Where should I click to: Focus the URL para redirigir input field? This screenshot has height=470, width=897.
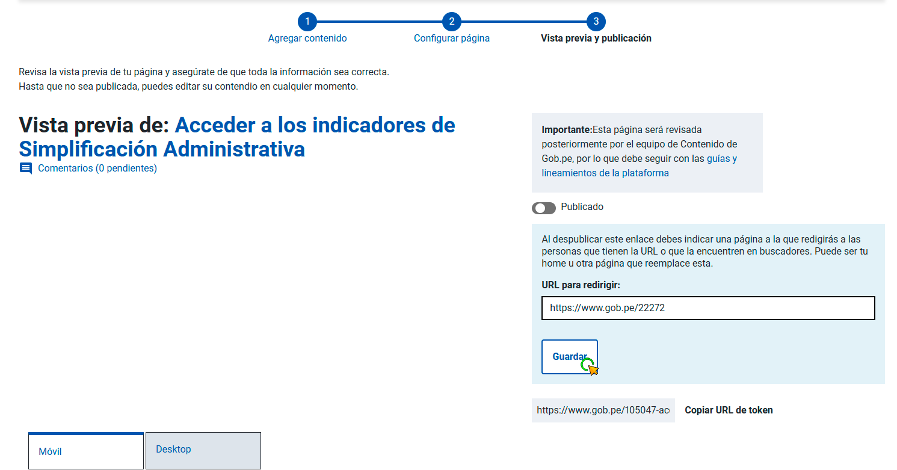[707, 308]
